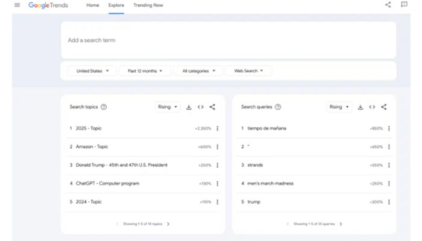Screen dimensions: 422x241
Task: Open the feedback icon in top header
Action: tap(404, 5)
